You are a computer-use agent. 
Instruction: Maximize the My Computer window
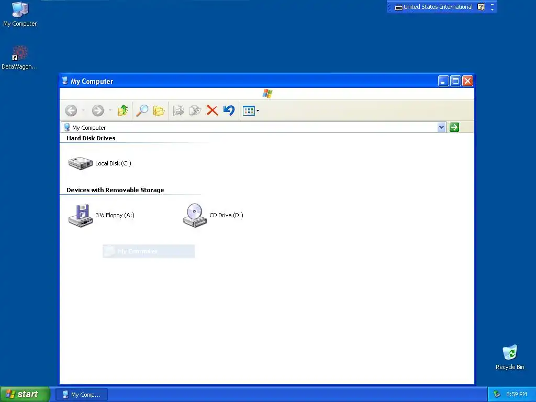point(455,81)
